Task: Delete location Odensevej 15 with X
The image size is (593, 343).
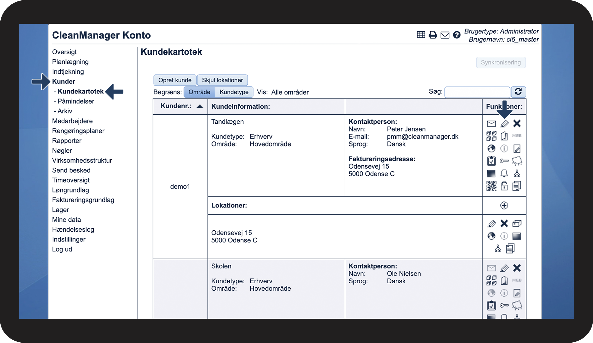Action: point(504,223)
